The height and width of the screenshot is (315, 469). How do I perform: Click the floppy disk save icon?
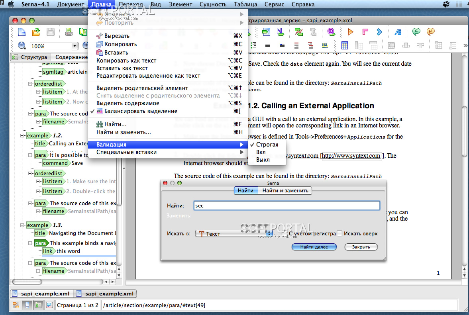[x=51, y=32]
